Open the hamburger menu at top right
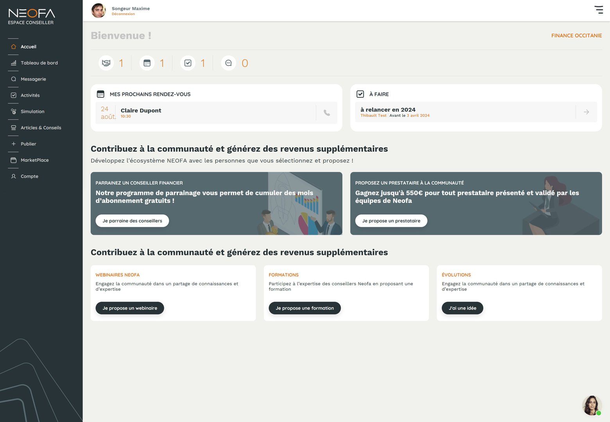610x422 pixels. 599,10
